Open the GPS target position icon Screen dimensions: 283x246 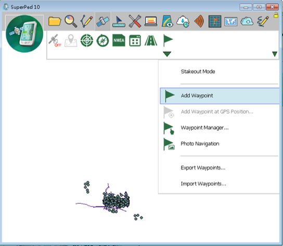point(87,41)
